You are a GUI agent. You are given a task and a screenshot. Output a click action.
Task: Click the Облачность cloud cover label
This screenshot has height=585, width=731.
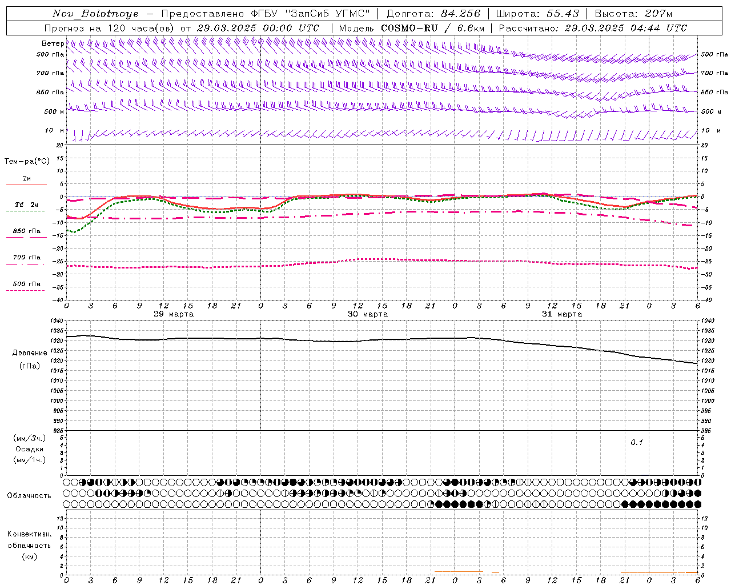click(29, 496)
